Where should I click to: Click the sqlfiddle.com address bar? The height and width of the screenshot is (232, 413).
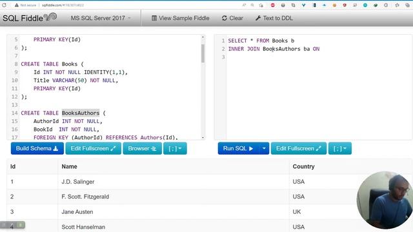pos(63,5)
